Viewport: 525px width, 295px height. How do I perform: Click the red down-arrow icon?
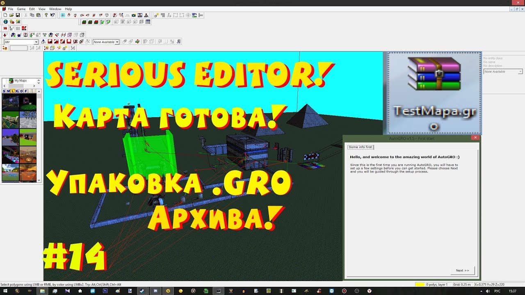click(5, 35)
